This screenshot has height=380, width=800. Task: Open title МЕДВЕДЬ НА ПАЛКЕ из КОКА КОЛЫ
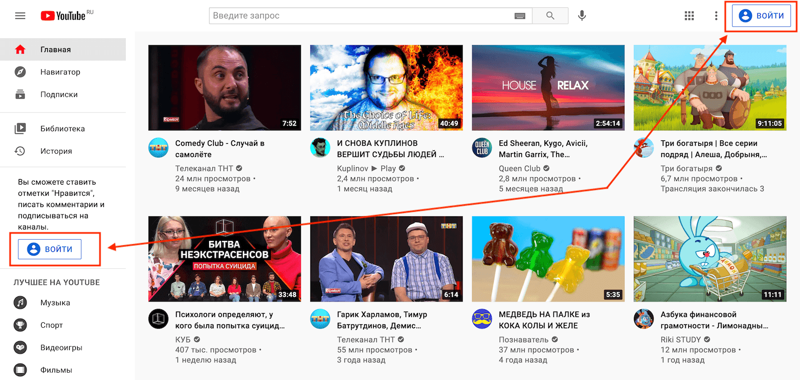coord(544,320)
